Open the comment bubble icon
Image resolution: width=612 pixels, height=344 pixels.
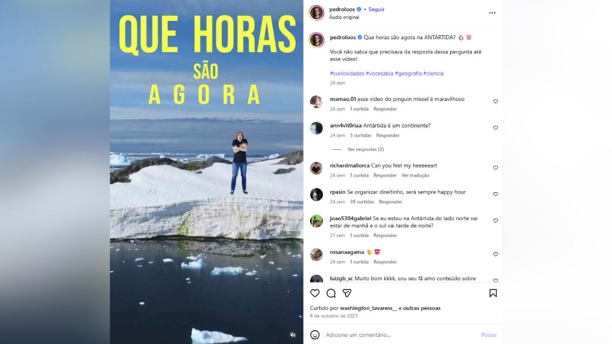(331, 293)
